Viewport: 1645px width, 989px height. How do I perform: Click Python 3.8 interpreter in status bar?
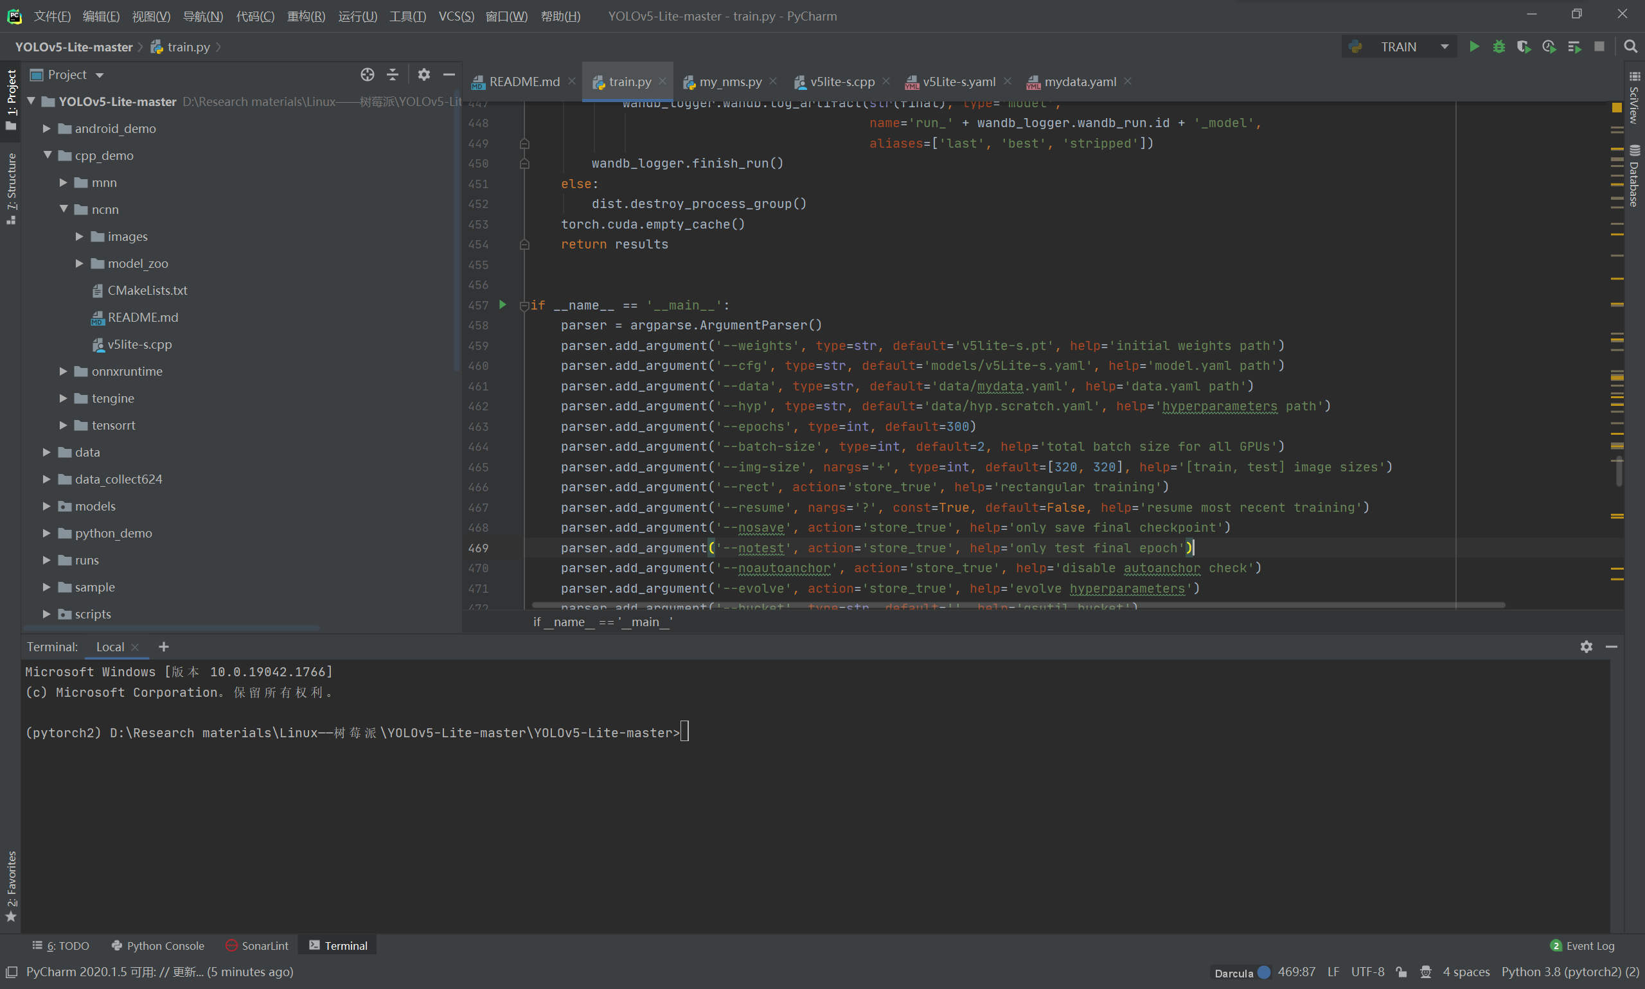[x=1569, y=972]
